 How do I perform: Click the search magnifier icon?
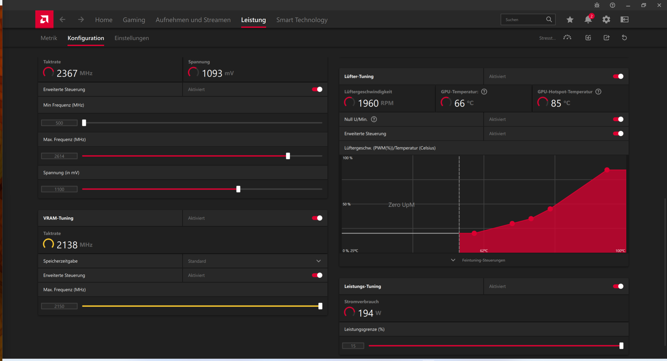coord(549,19)
